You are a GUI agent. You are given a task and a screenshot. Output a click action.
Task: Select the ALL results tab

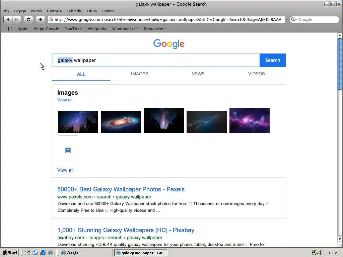[x=81, y=74]
